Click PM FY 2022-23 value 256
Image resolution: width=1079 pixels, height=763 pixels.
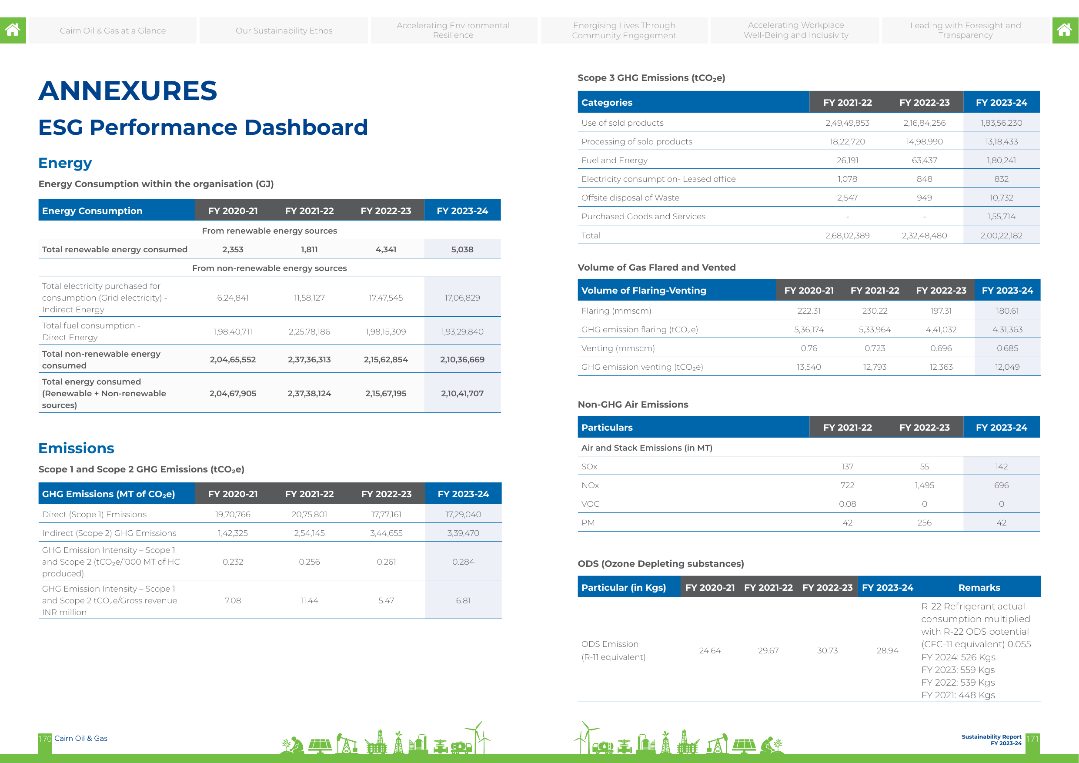tap(924, 523)
